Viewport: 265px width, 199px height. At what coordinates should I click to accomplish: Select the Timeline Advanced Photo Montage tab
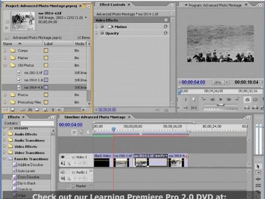point(95,117)
